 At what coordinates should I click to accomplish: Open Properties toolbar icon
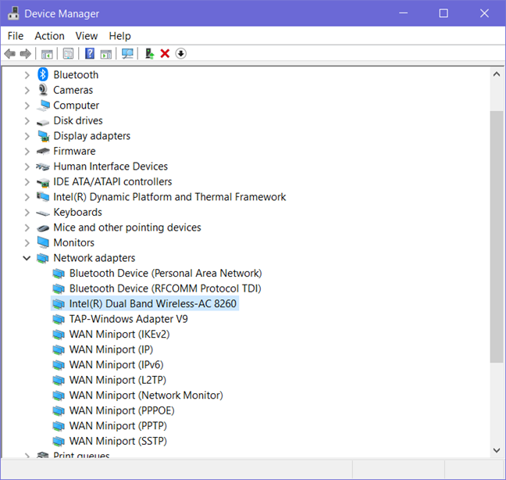68,54
